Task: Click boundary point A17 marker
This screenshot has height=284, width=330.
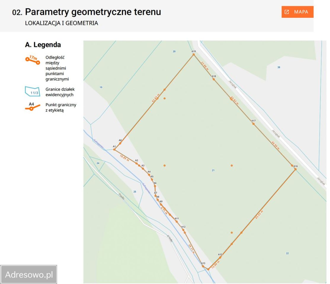Action: coord(253,124)
